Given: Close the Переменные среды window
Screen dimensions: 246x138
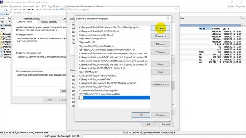Looking at the screenshot, I should tap(176, 10).
